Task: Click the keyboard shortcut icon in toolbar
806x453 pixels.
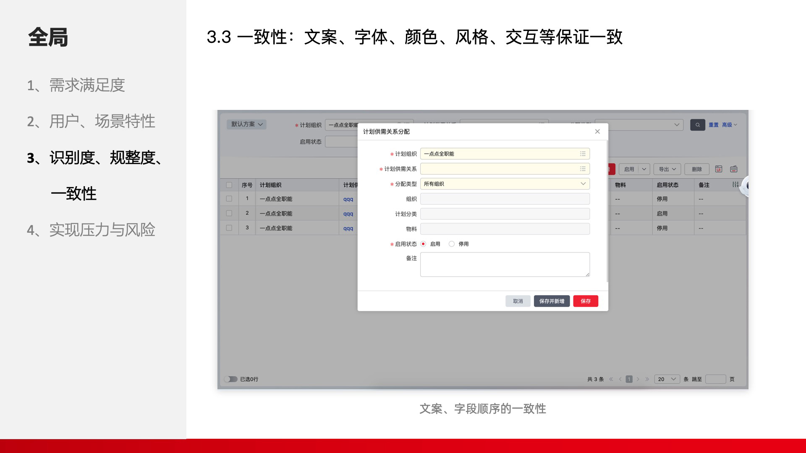Action: point(734,169)
